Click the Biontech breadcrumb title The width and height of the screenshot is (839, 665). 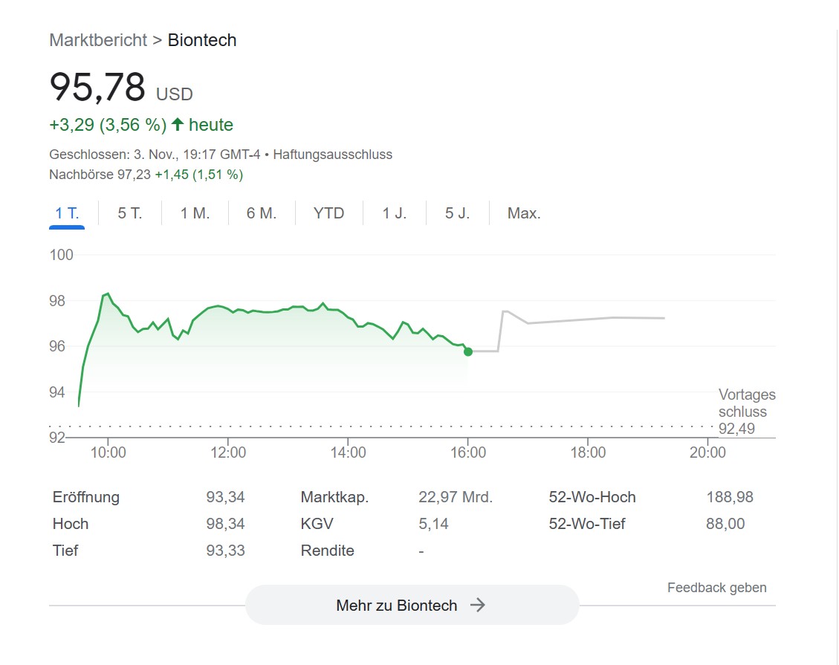coord(201,40)
